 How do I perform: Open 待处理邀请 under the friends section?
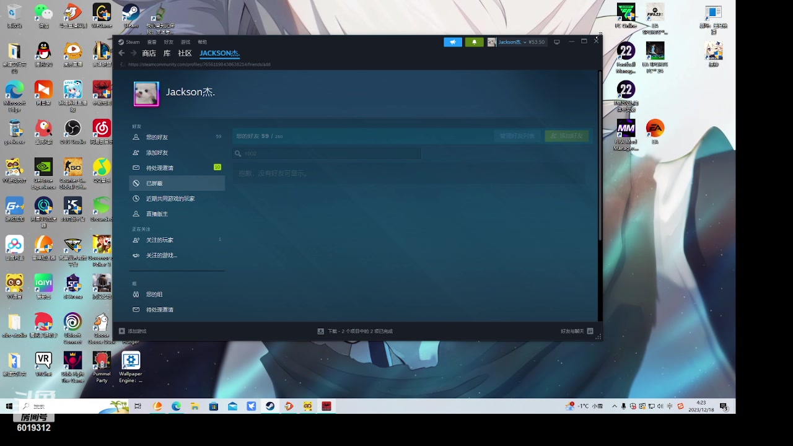(177, 168)
